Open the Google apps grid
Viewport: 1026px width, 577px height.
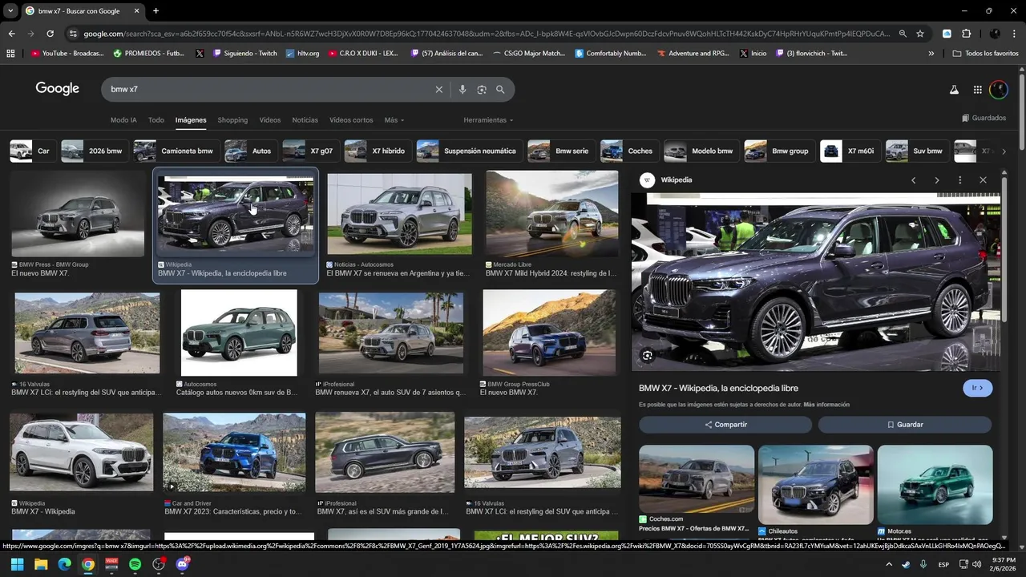(977, 90)
